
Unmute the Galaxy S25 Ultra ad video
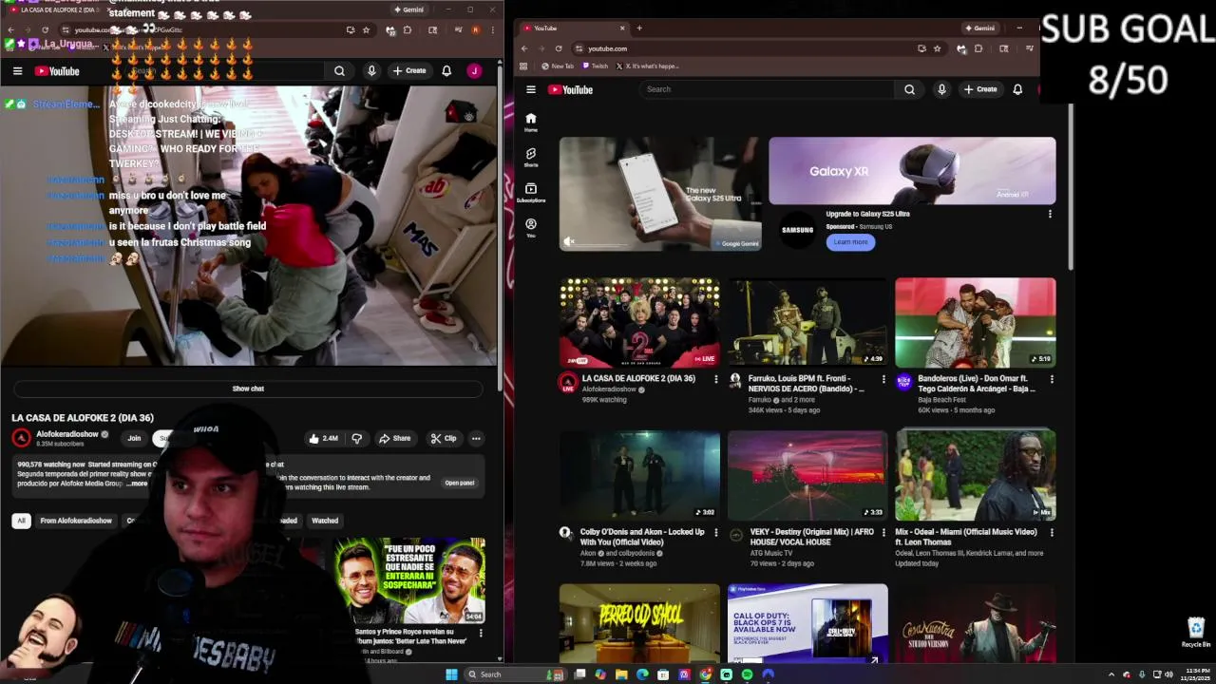point(569,242)
